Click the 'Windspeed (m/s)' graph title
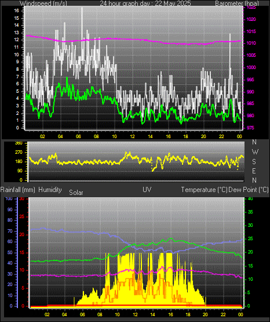Viewport: 270px width, 322px height. click(x=43, y=3)
